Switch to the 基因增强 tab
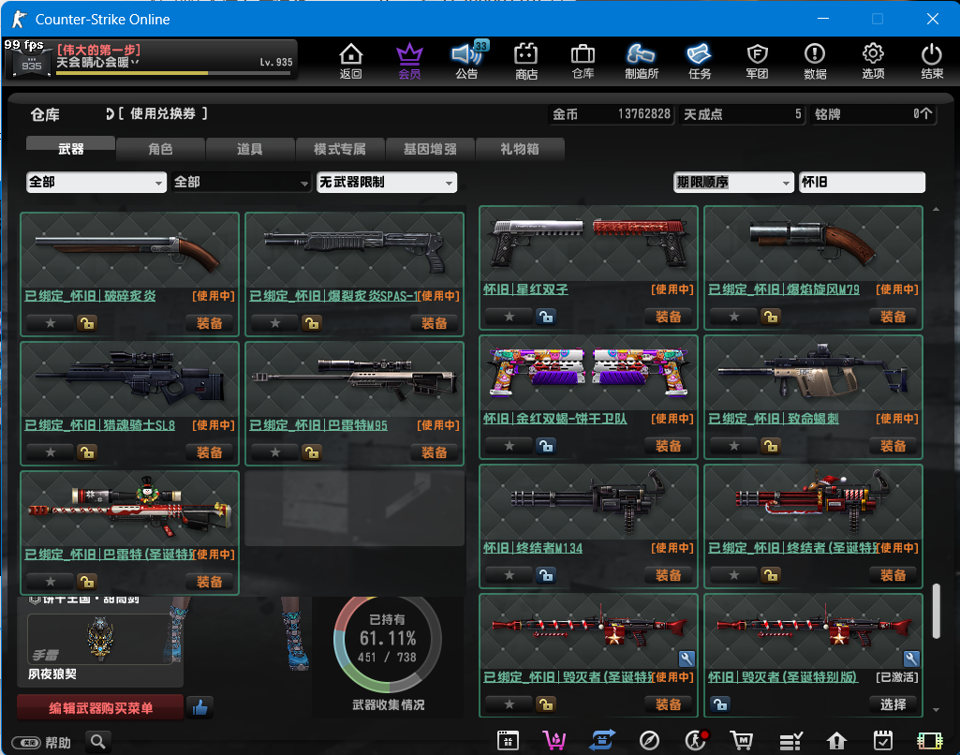 tap(430, 148)
